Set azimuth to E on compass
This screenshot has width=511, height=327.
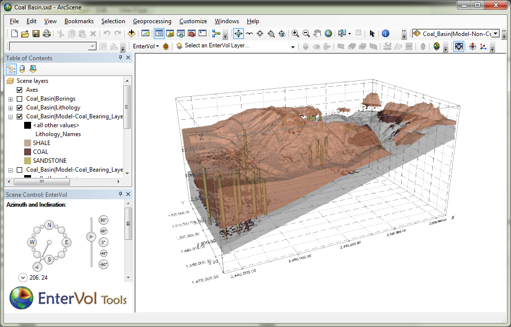click(67, 242)
